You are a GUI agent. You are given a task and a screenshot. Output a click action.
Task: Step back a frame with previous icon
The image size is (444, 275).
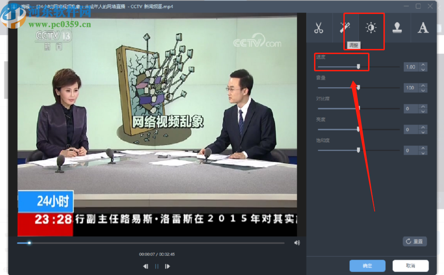click(145, 266)
